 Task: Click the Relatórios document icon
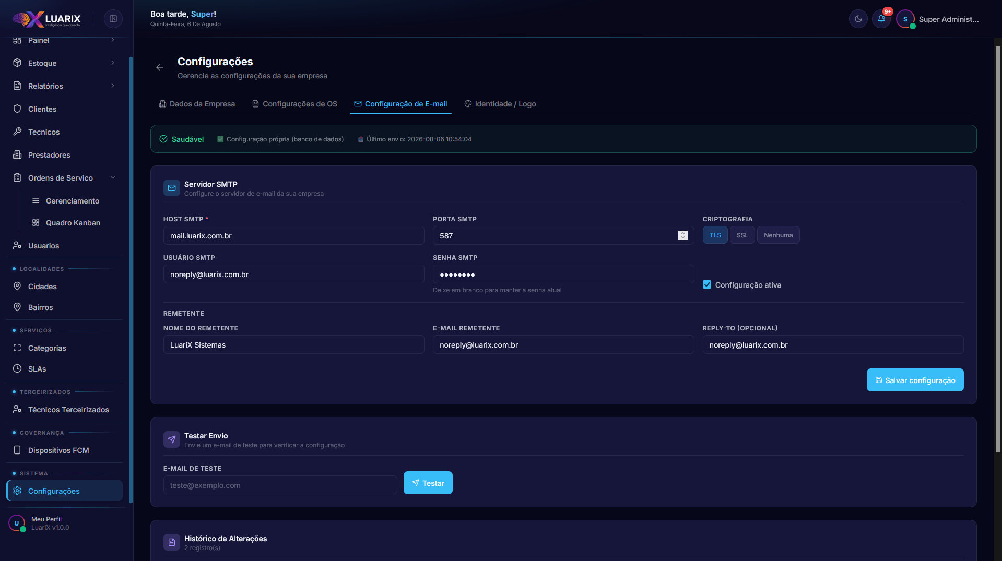(x=17, y=86)
